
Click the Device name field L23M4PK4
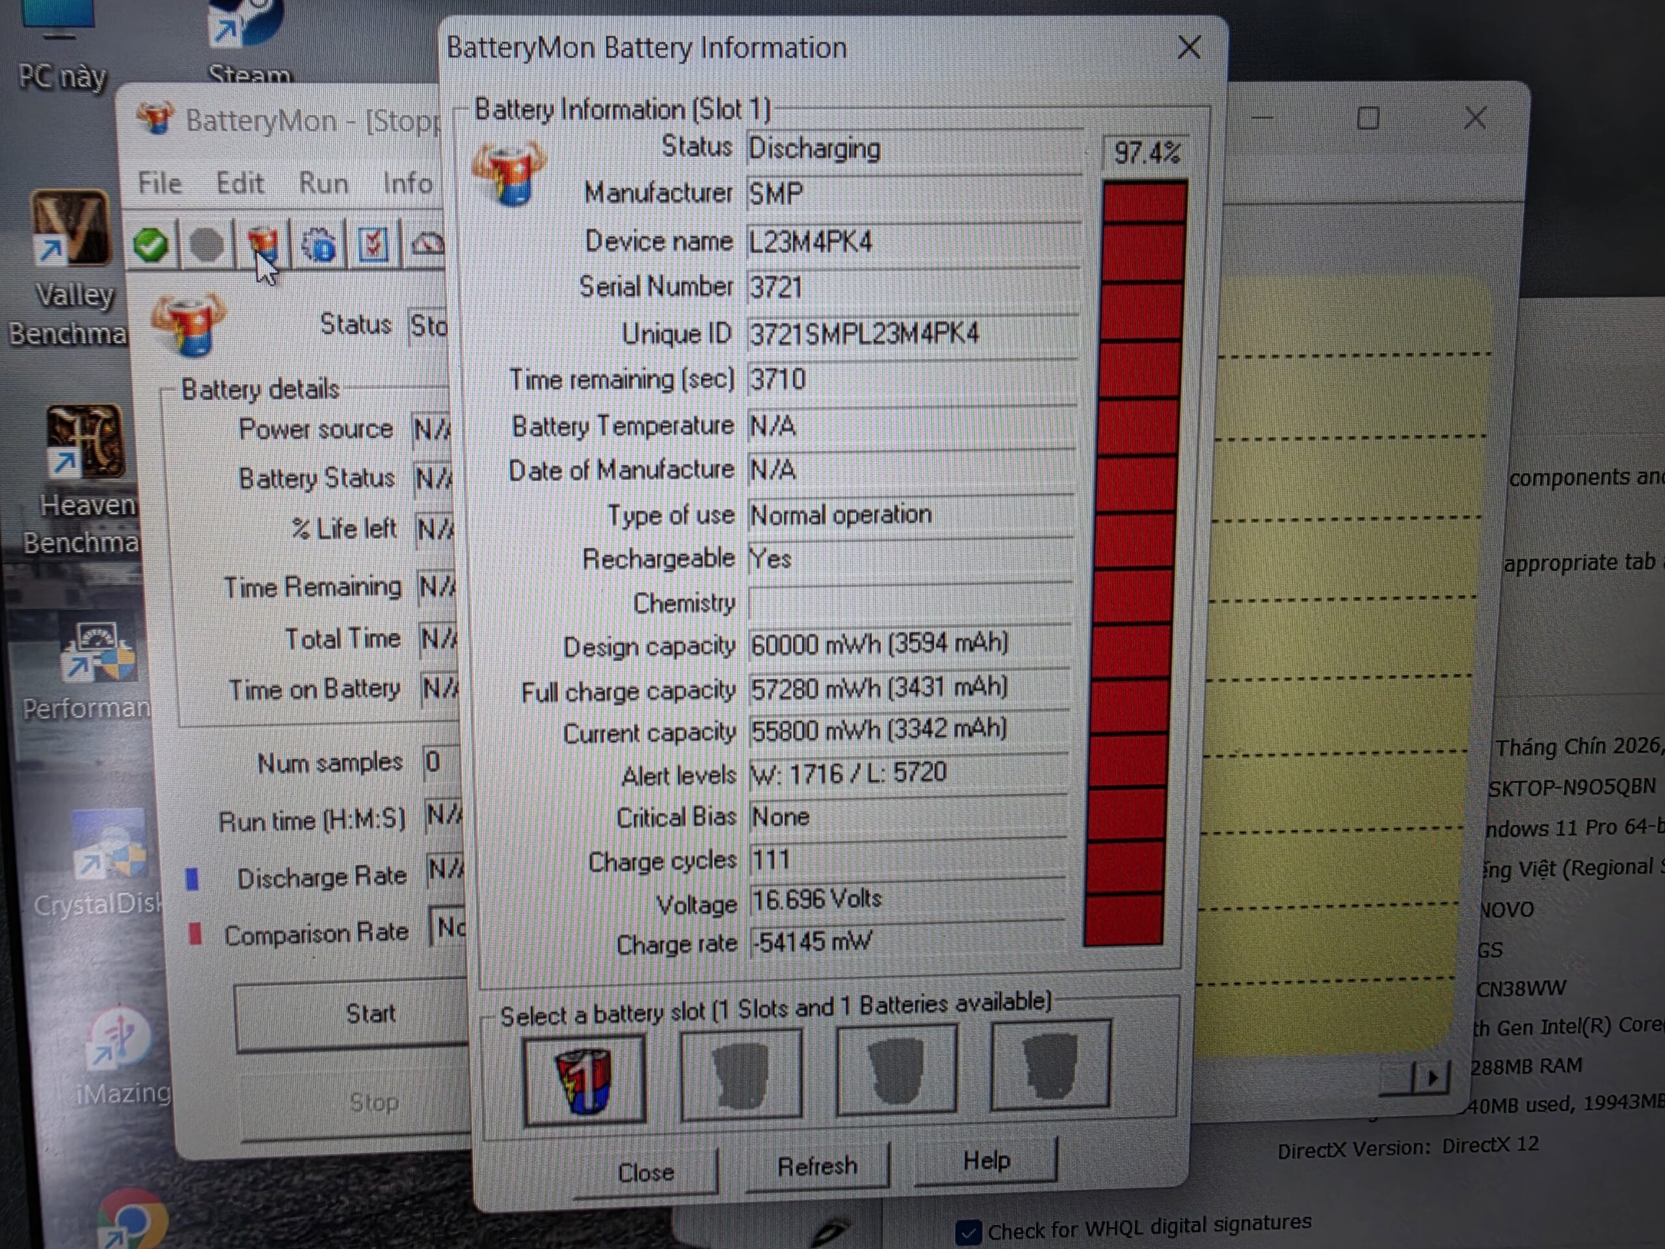(x=914, y=242)
